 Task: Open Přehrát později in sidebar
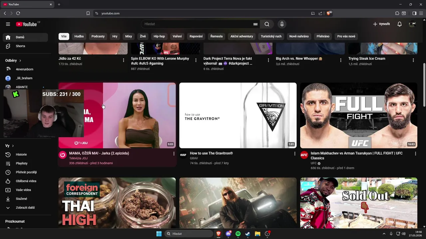click(x=25, y=172)
